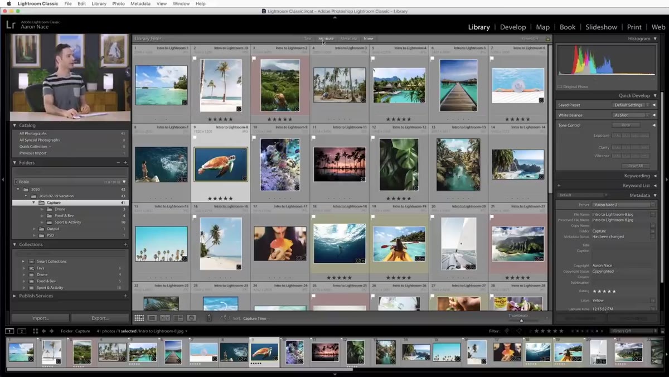Click Library Filter lock icon

pos(548,39)
